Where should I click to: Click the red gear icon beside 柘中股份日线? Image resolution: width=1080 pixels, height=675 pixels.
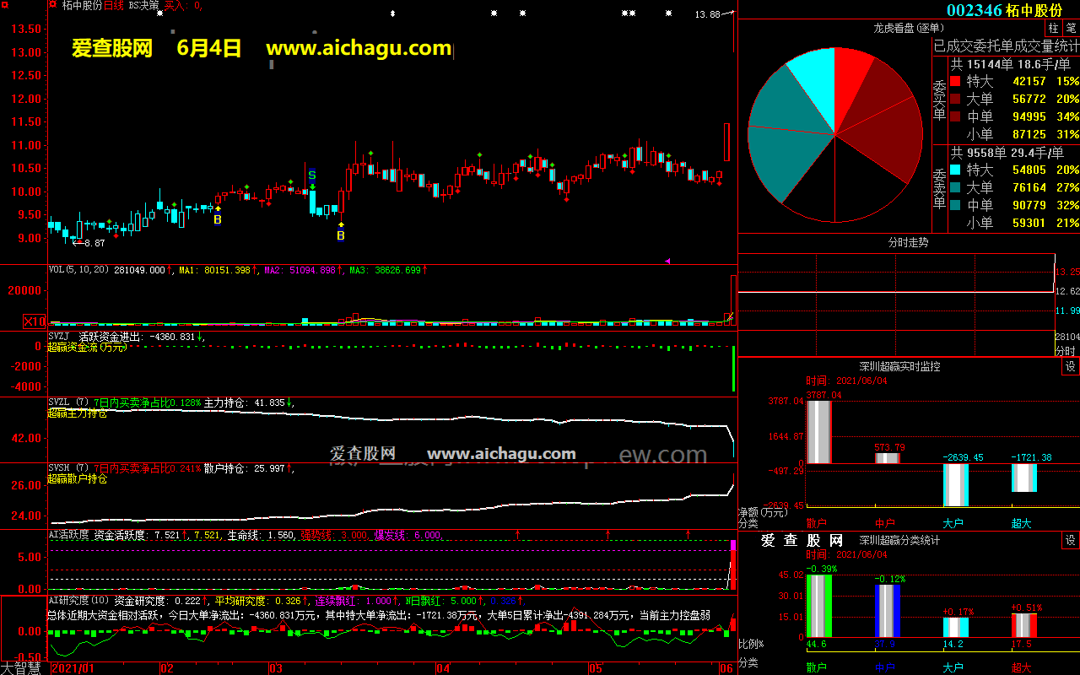coord(54,5)
